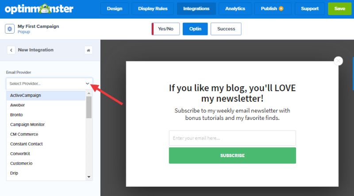The image size is (354, 196).
Task: Click the home icon in New Integration header
Action: [x=88, y=50]
